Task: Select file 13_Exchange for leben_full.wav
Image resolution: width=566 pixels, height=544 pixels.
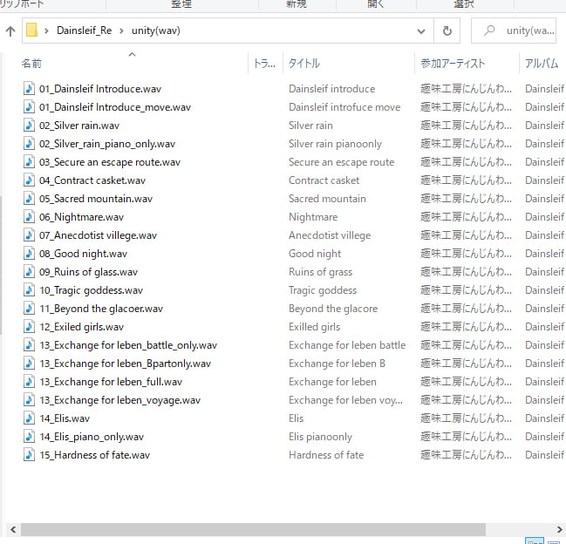Action: [111, 382]
